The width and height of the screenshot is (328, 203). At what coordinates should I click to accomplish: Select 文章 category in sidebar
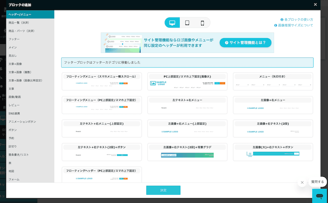30,89
